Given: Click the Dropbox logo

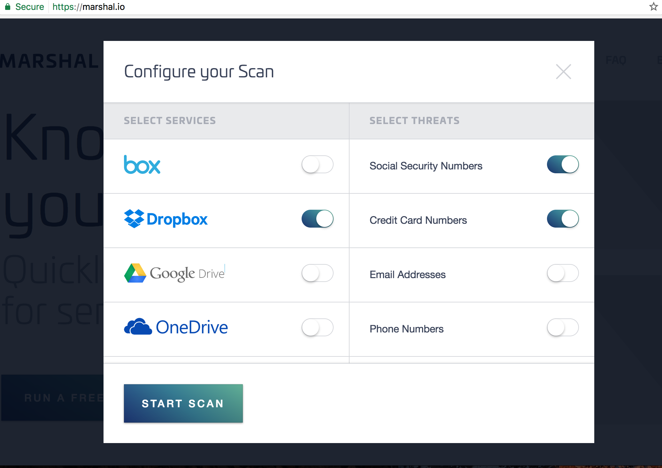Looking at the screenshot, I should [166, 219].
